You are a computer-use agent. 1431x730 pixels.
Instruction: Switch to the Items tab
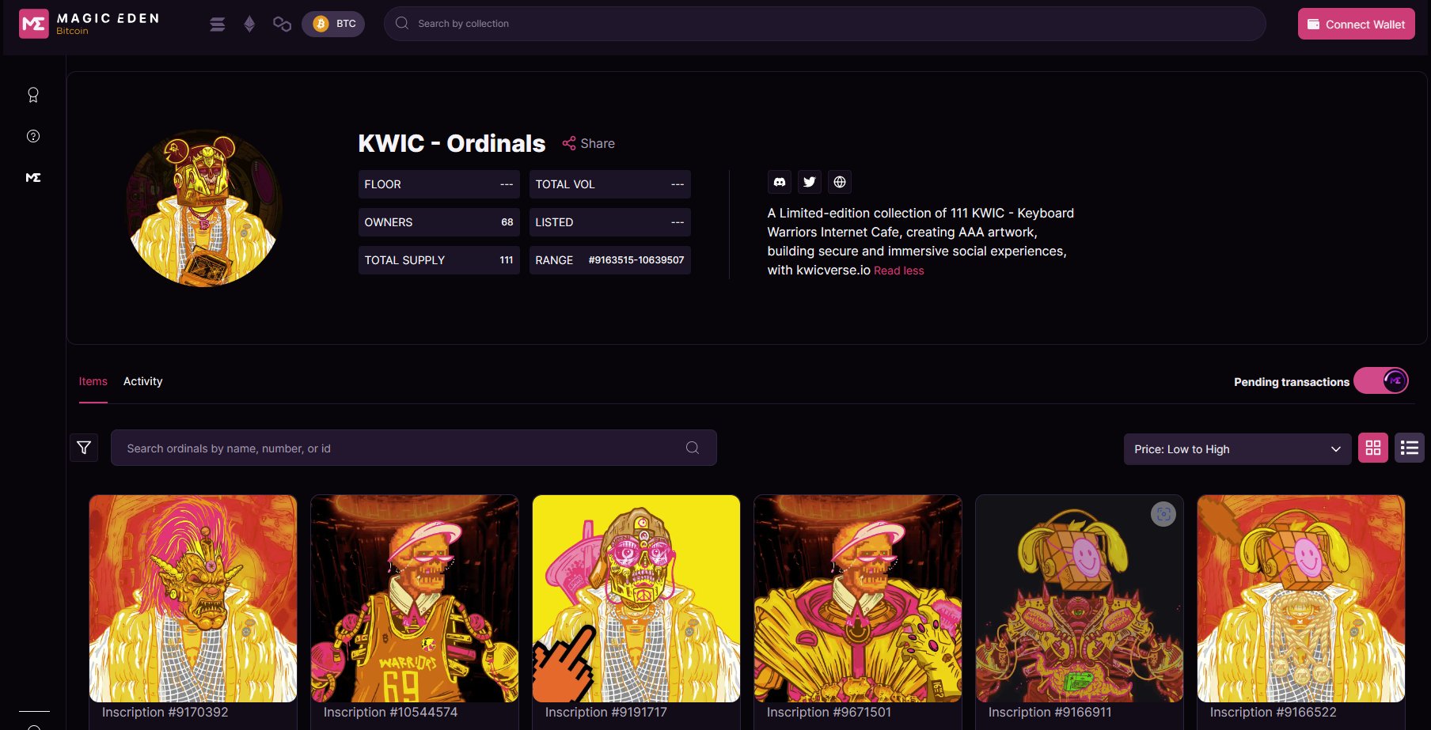click(93, 381)
